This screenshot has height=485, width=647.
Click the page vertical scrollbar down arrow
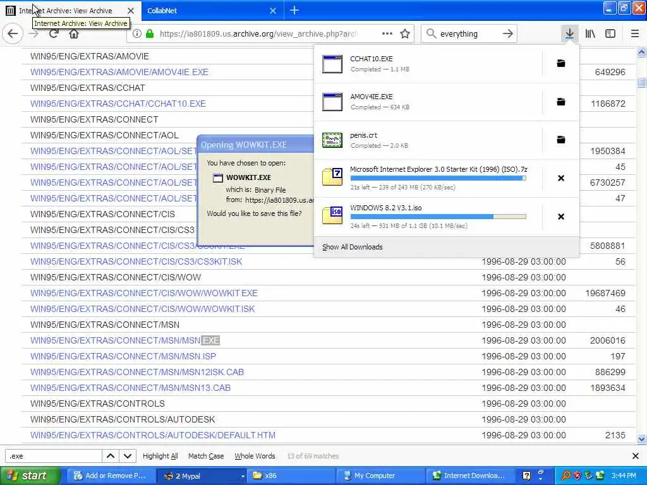coord(642,439)
